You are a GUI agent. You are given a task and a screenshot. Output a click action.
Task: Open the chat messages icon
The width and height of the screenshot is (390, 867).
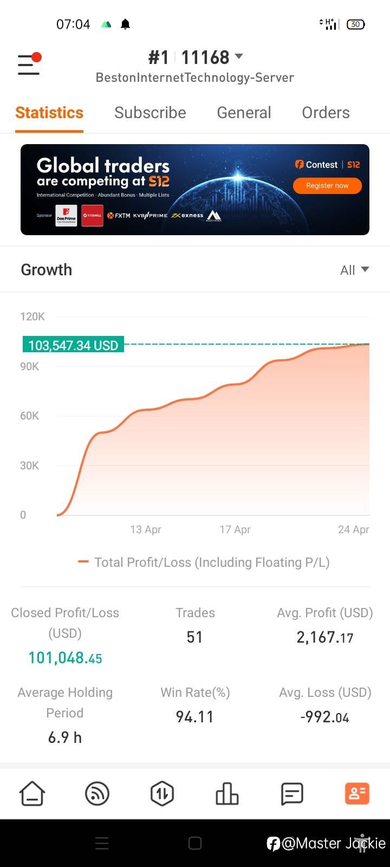pos(292,794)
